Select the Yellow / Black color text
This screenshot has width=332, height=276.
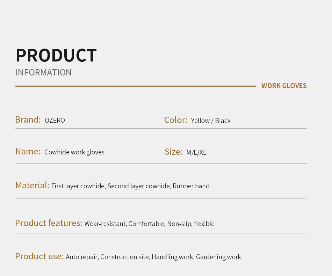(x=211, y=121)
